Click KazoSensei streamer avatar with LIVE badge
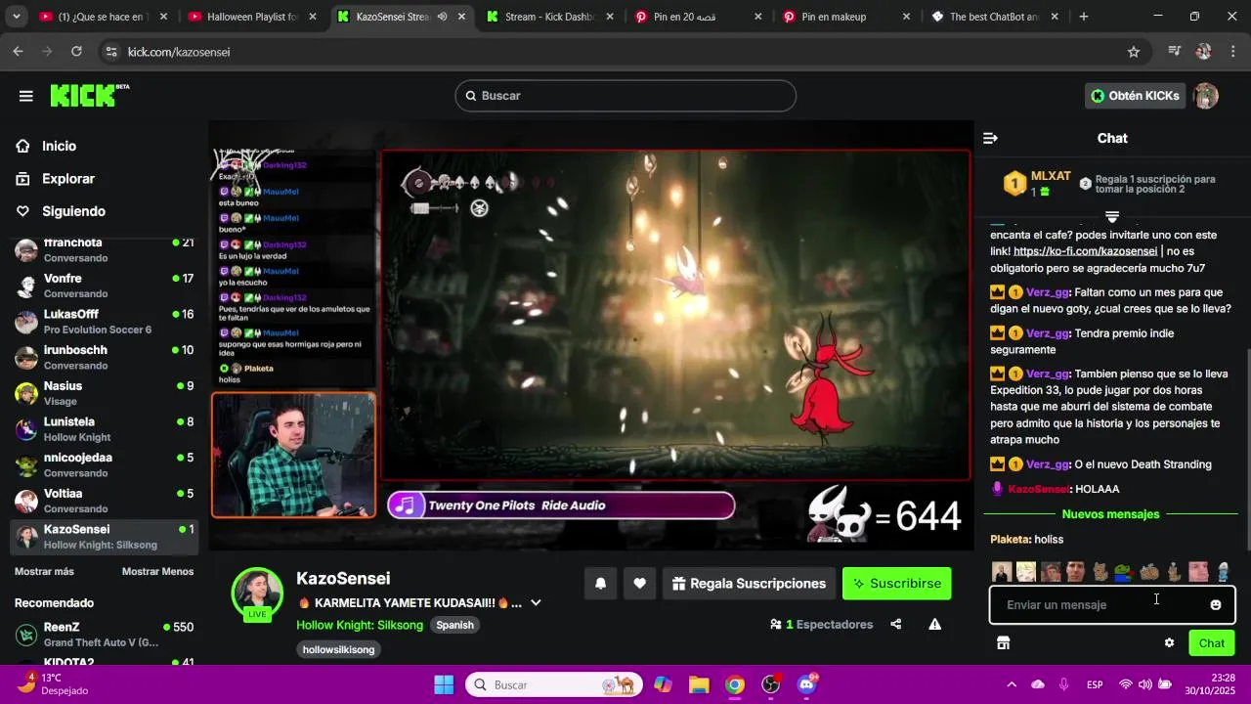This screenshot has height=704, width=1251. (x=257, y=593)
